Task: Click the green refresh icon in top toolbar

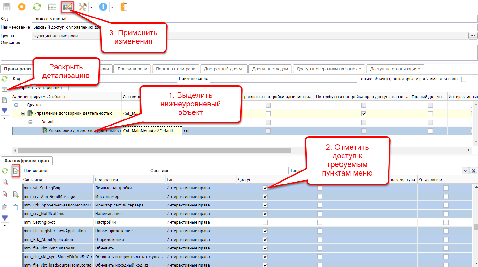Action: pos(37,7)
